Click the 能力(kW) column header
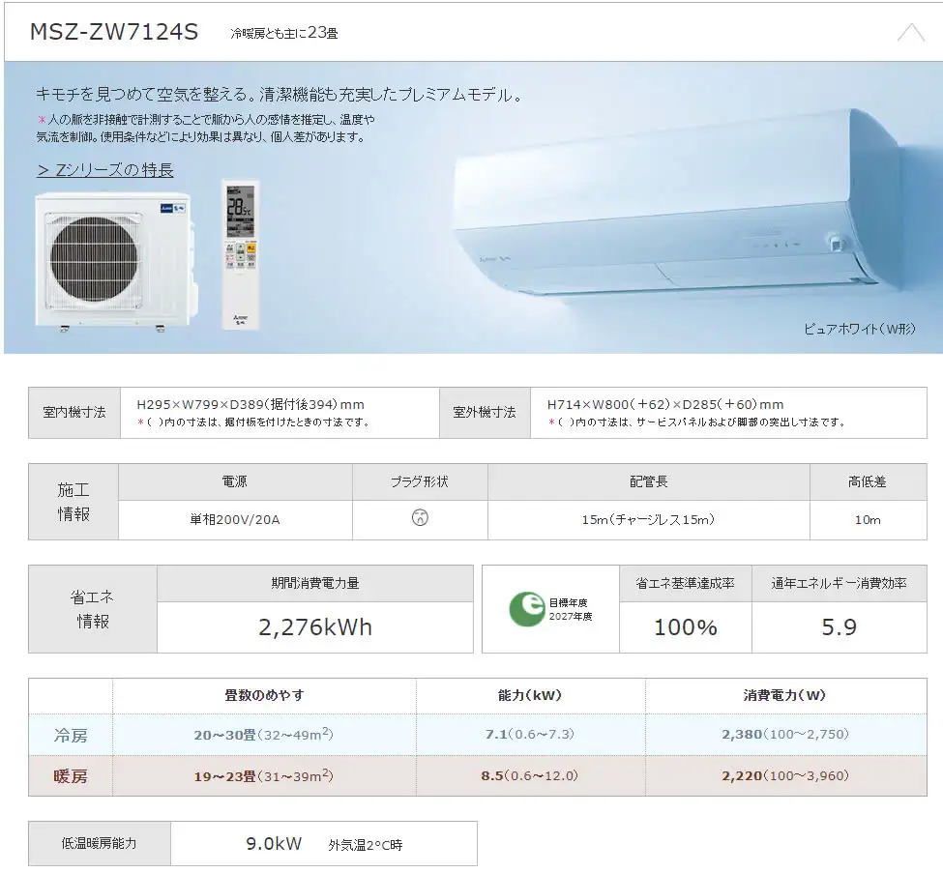The width and height of the screenshot is (943, 873). coord(530,696)
